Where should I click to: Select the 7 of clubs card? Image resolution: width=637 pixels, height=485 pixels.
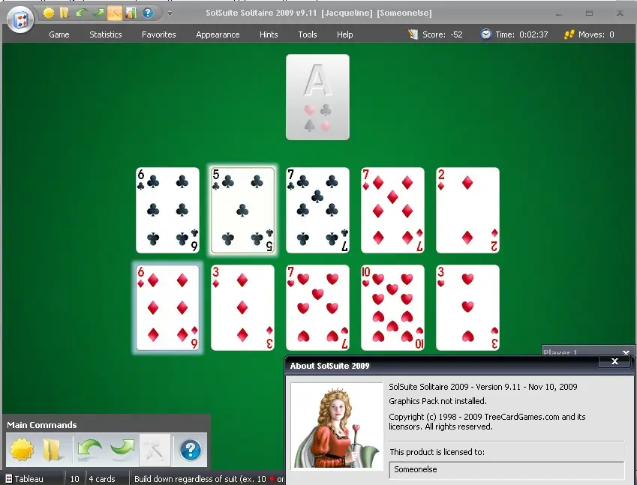[x=317, y=210]
